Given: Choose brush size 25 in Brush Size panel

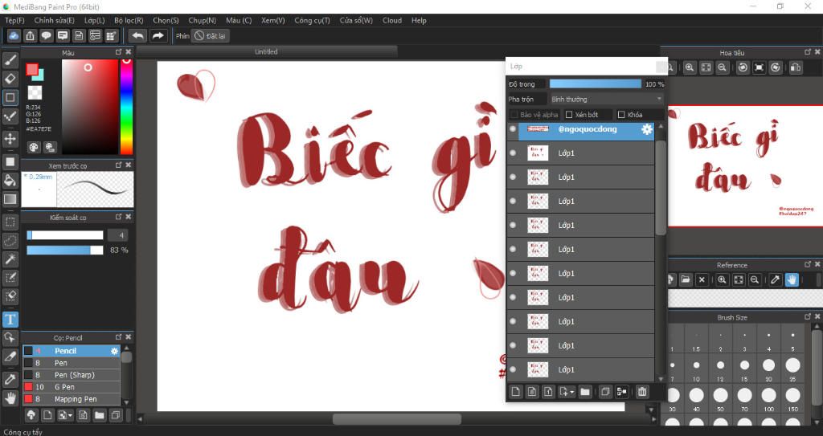Looking at the screenshot, I should tap(792, 368).
